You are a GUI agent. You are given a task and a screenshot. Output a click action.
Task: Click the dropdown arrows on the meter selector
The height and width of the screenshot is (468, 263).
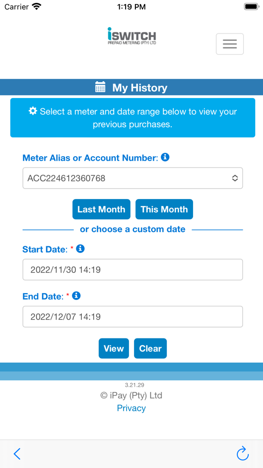235,178
